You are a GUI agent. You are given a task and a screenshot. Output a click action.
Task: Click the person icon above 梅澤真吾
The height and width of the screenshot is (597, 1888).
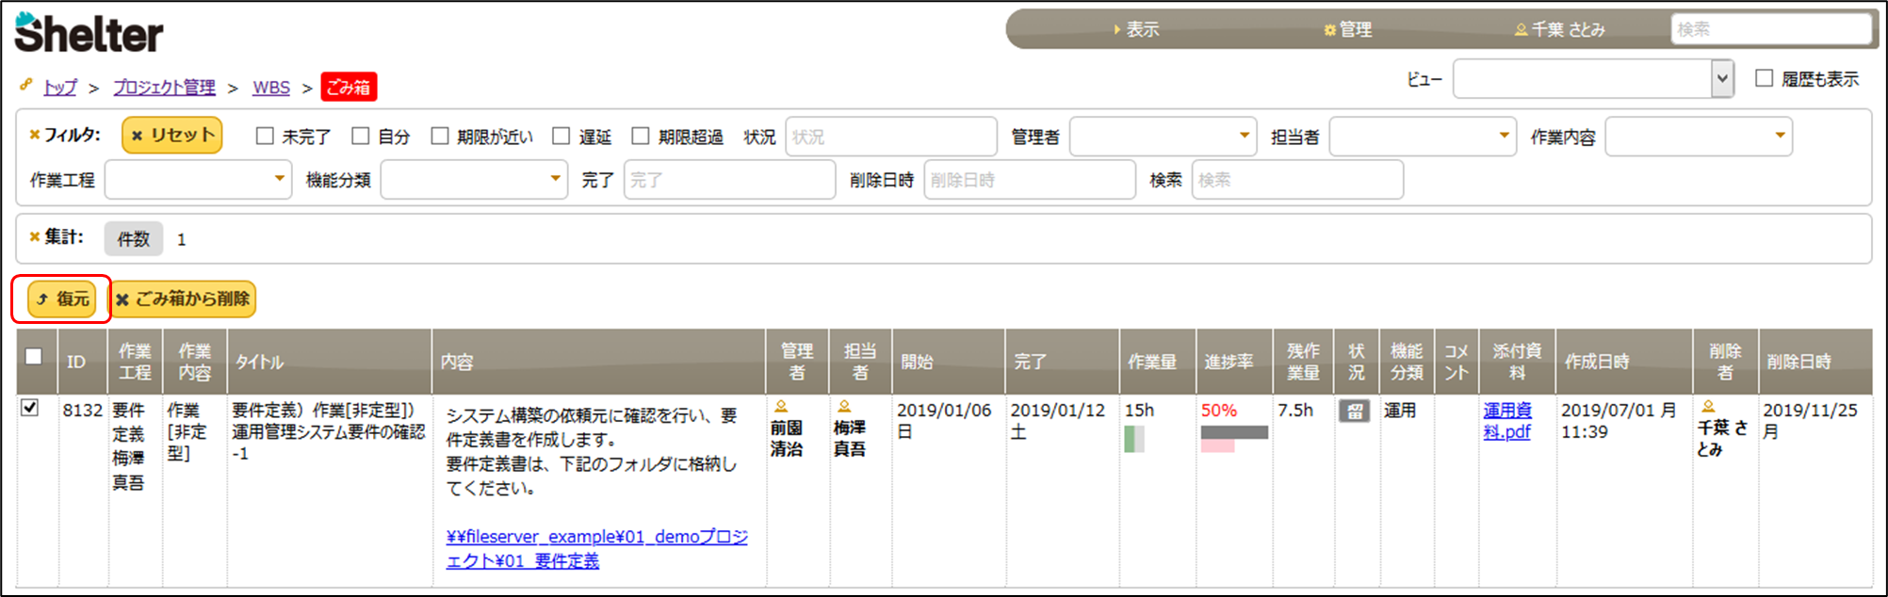844,407
